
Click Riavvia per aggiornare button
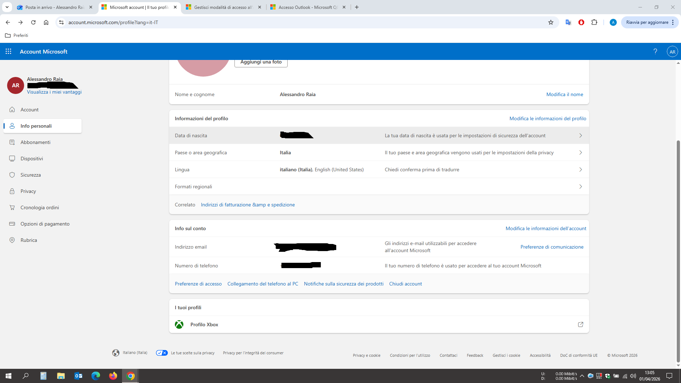coord(649,22)
